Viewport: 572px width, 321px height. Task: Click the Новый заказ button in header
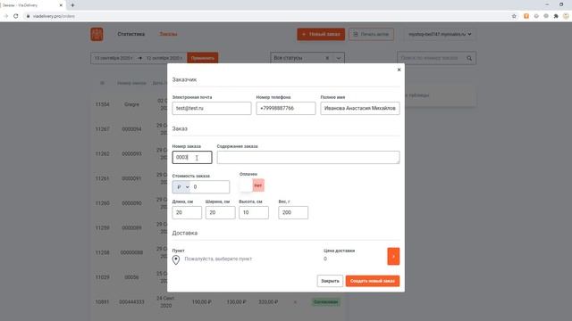(321, 34)
